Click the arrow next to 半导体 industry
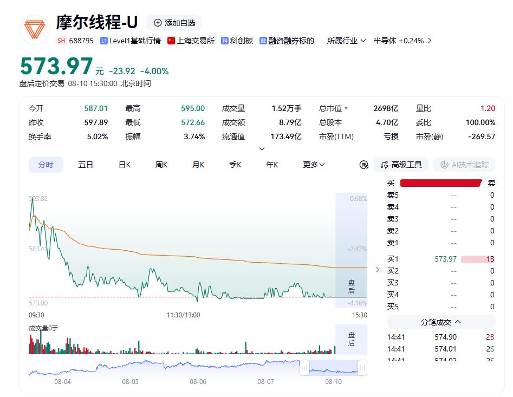This screenshot has width=513, height=397. 430,41
